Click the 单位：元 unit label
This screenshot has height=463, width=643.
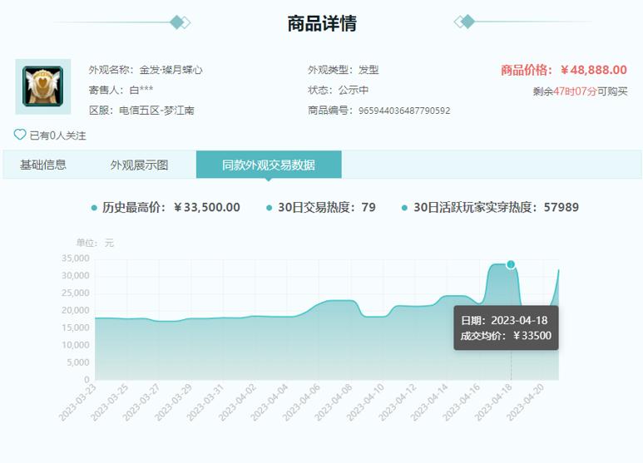tap(95, 243)
